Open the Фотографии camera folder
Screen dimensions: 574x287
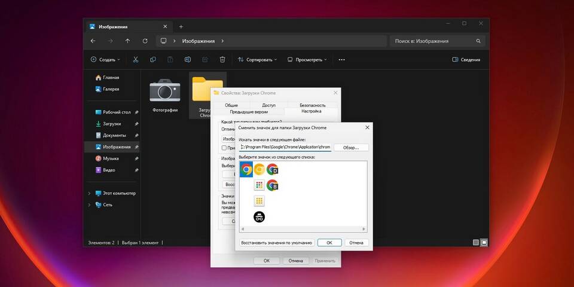click(x=165, y=95)
